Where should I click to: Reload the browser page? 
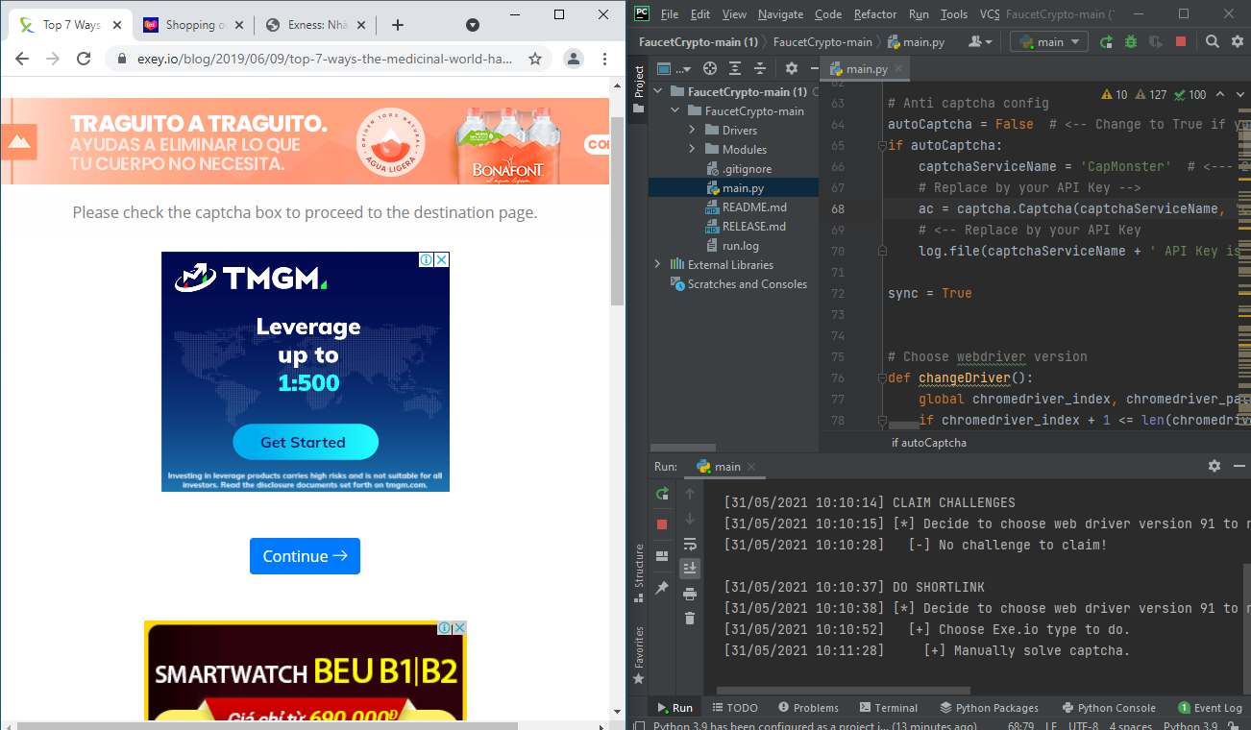click(x=84, y=59)
